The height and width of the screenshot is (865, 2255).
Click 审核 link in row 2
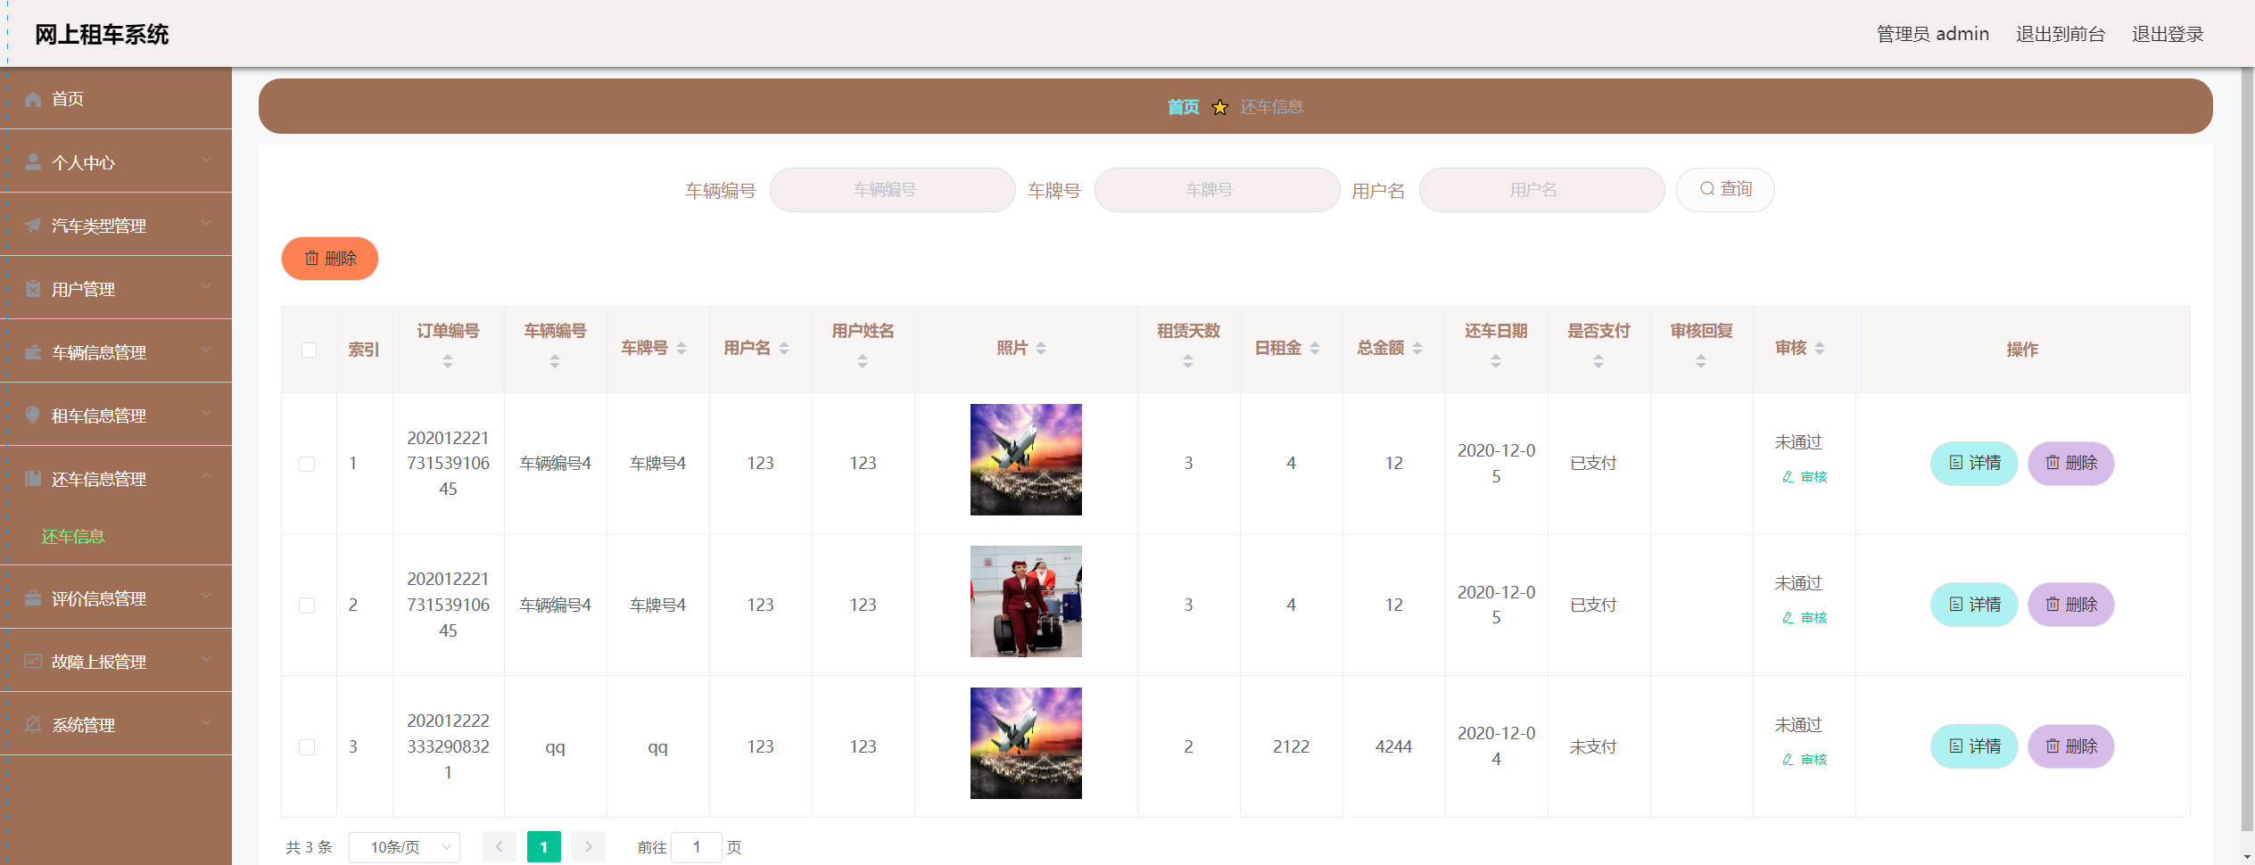pos(1805,618)
